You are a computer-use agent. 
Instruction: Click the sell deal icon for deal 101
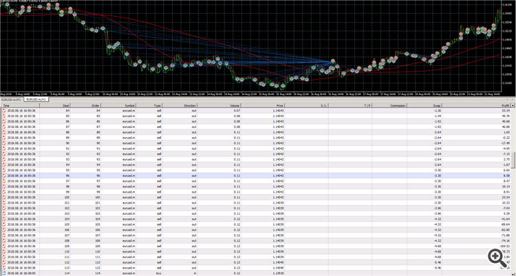tap(4, 203)
